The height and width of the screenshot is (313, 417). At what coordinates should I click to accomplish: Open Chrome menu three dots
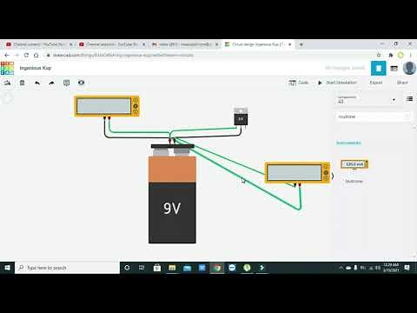tap(411, 55)
